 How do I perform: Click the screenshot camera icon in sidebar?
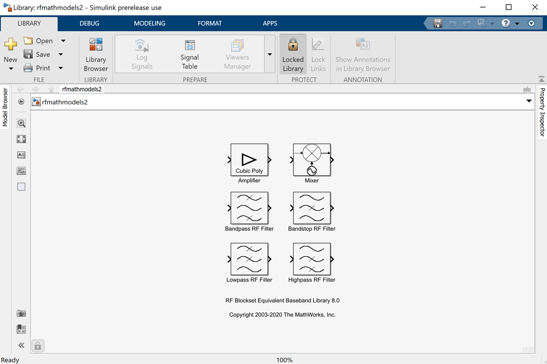(21, 313)
